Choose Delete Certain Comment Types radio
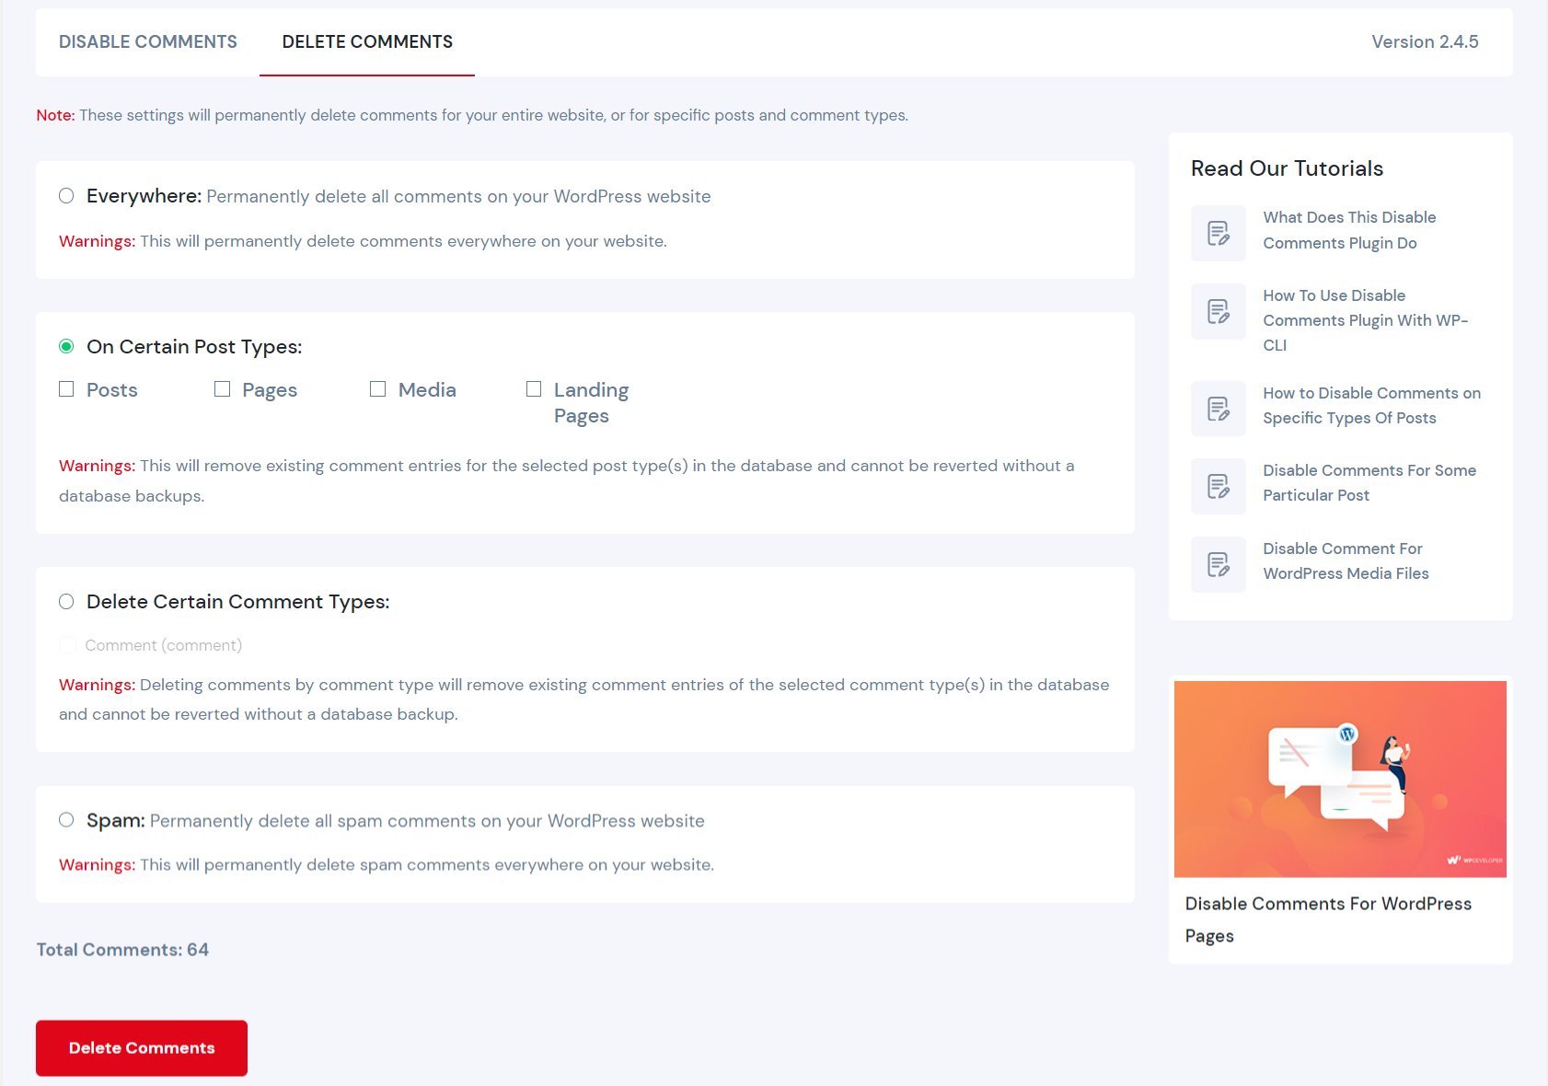1548x1086 pixels. pyautogui.click(x=66, y=601)
